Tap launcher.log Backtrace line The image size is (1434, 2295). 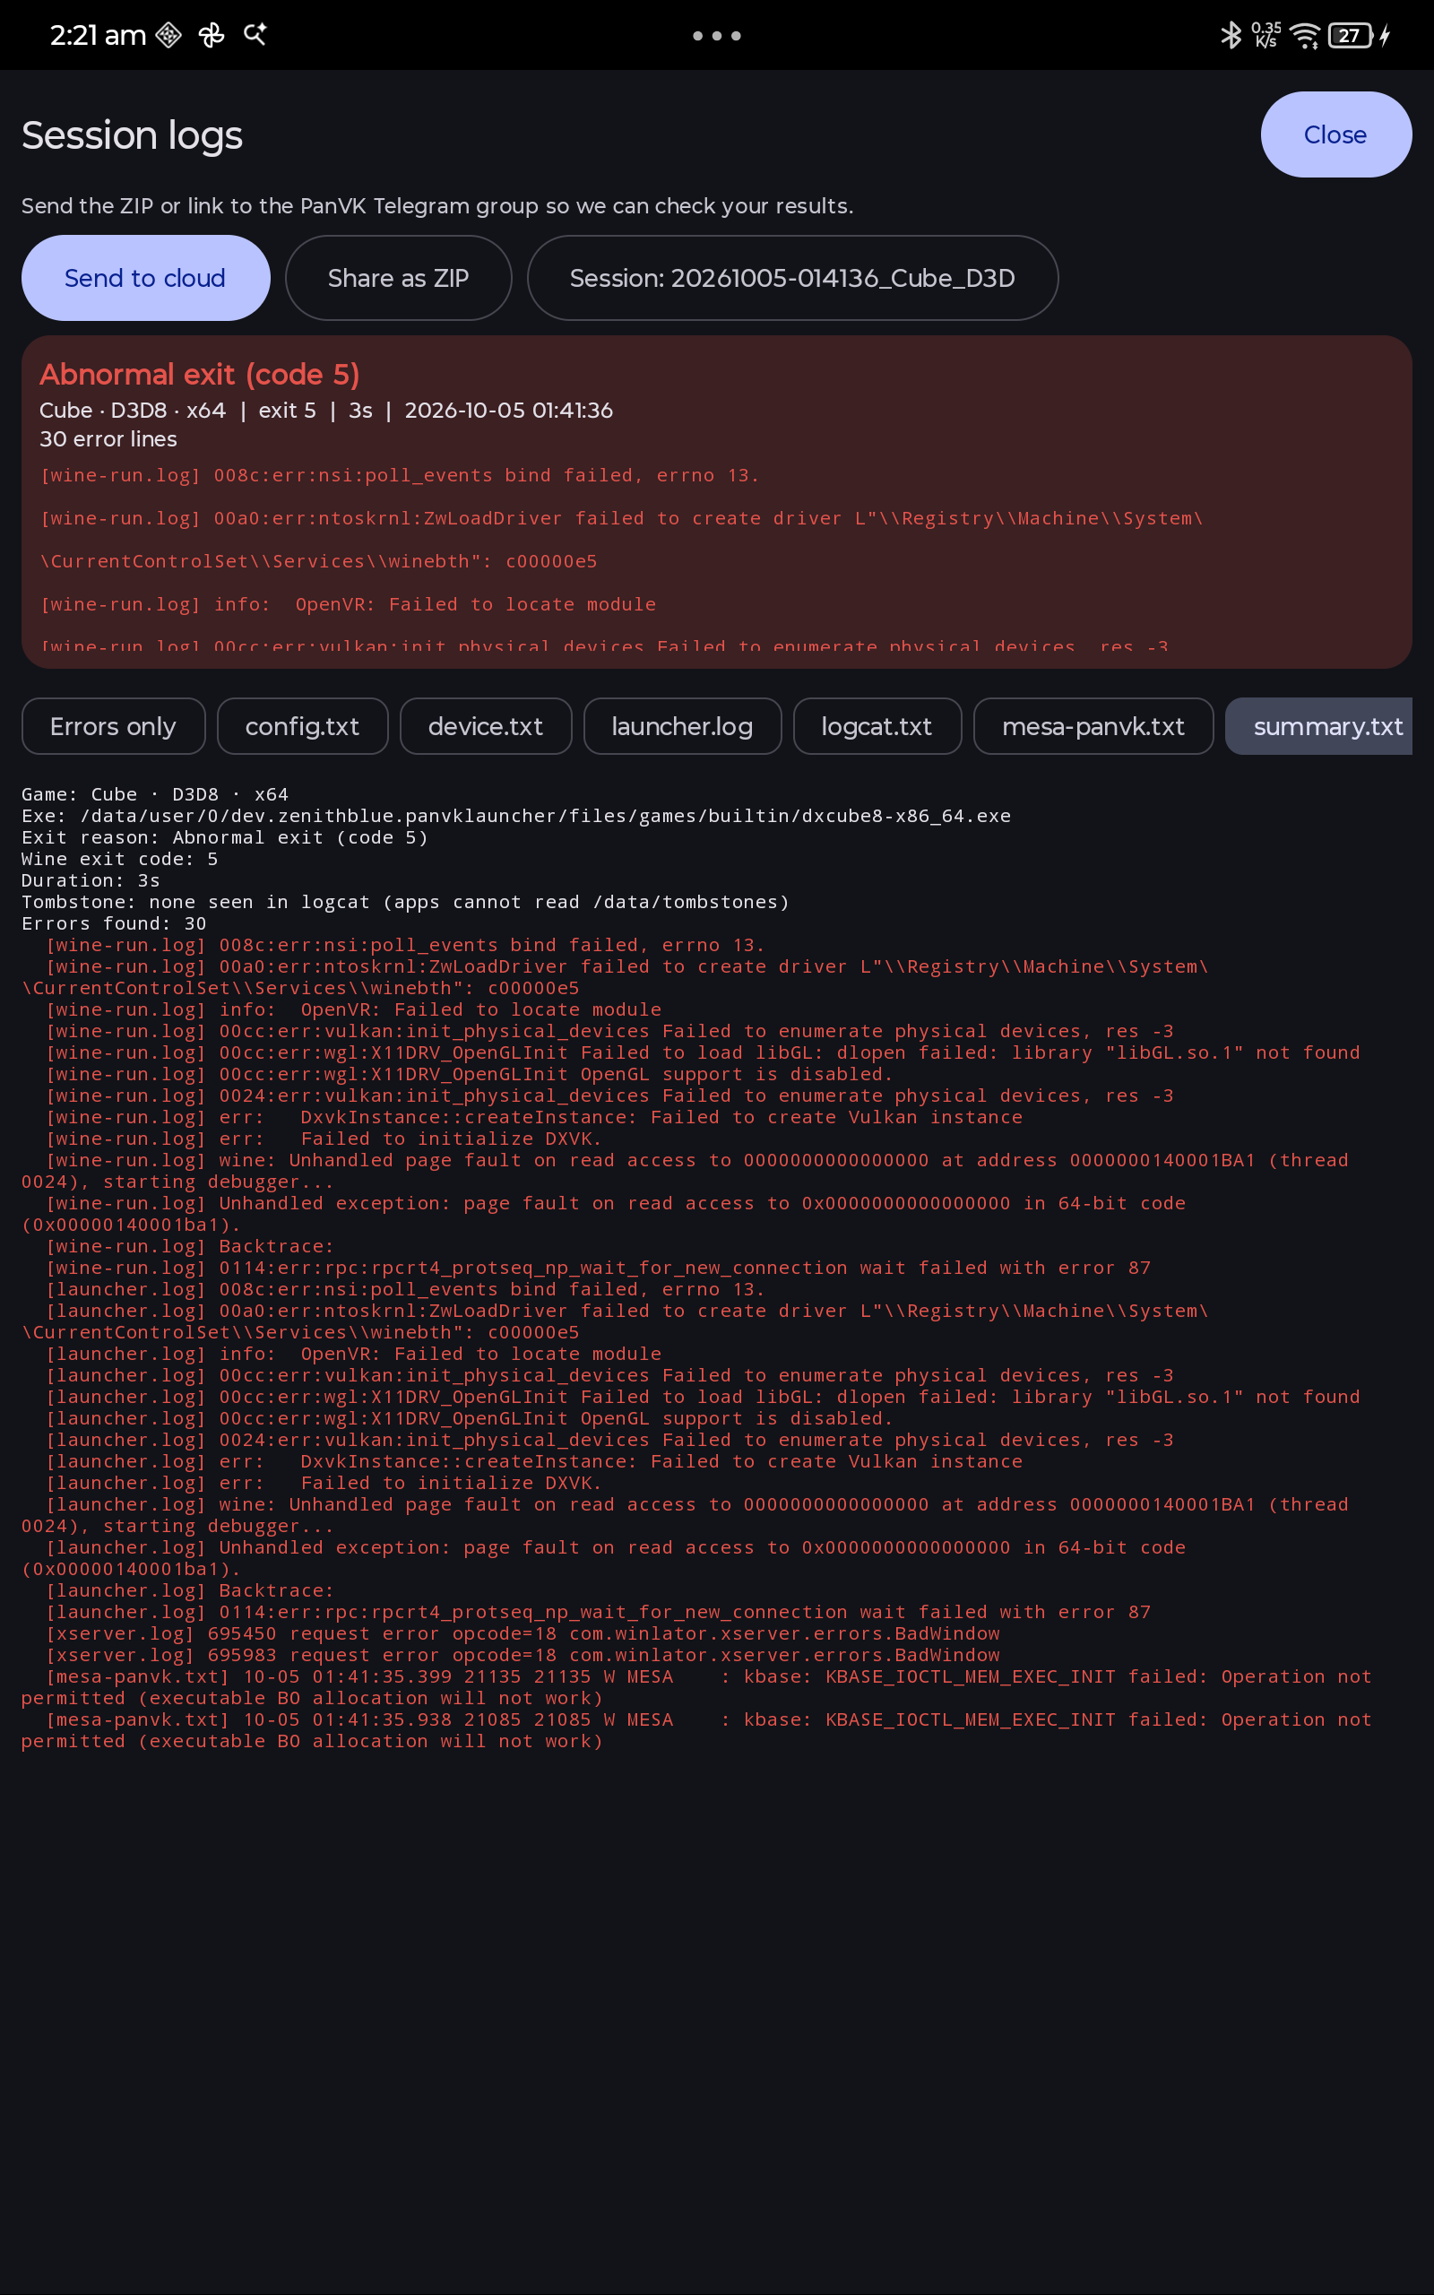click(x=190, y=1590)
